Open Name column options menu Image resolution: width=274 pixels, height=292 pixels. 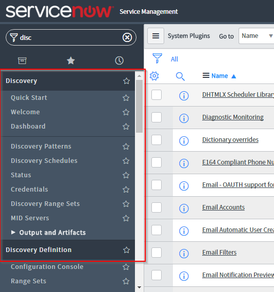click(x=206, y=76)
